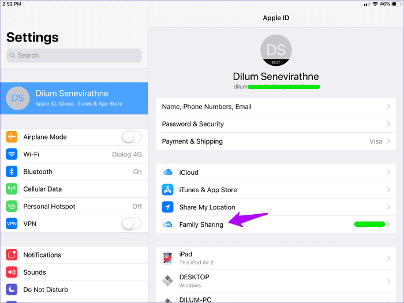Click the Settings search field
Viewport: 404px width, 303px height.
(74, 55)
